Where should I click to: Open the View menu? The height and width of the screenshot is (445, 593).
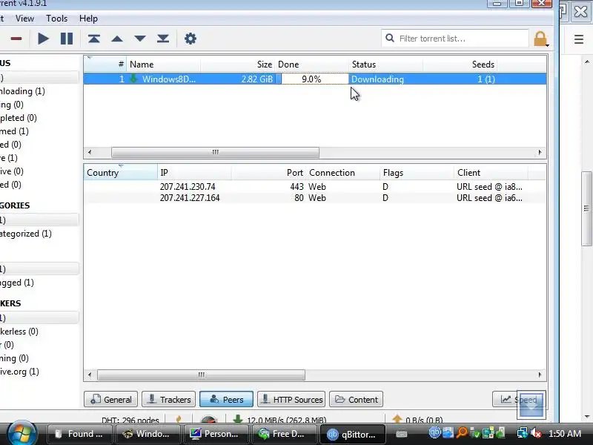[24, 19]
